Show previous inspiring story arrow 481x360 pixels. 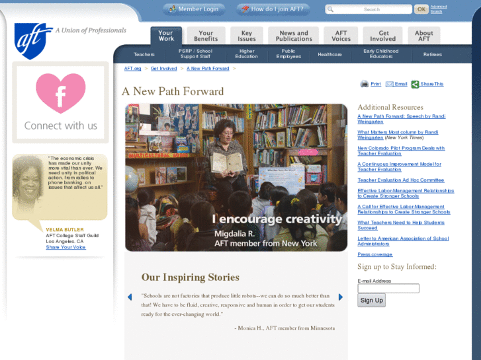click(x=130, y=297)
